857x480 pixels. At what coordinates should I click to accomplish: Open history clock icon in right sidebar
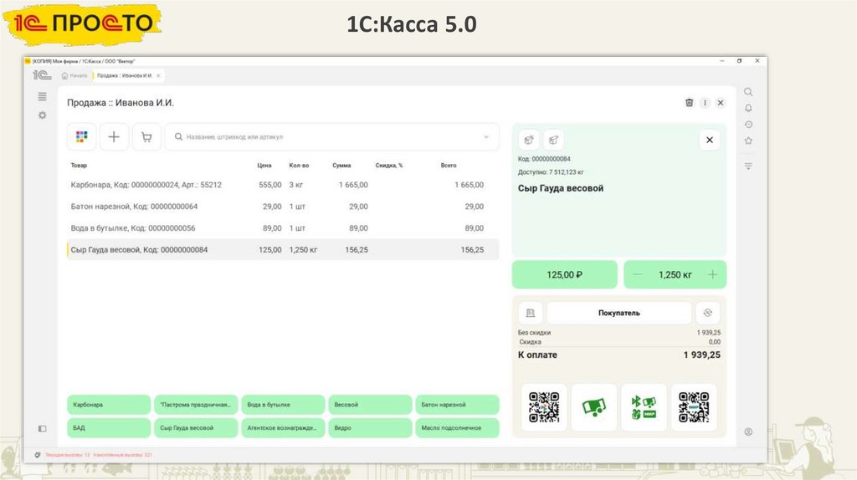pyautogui.click(x=748, y=125)
